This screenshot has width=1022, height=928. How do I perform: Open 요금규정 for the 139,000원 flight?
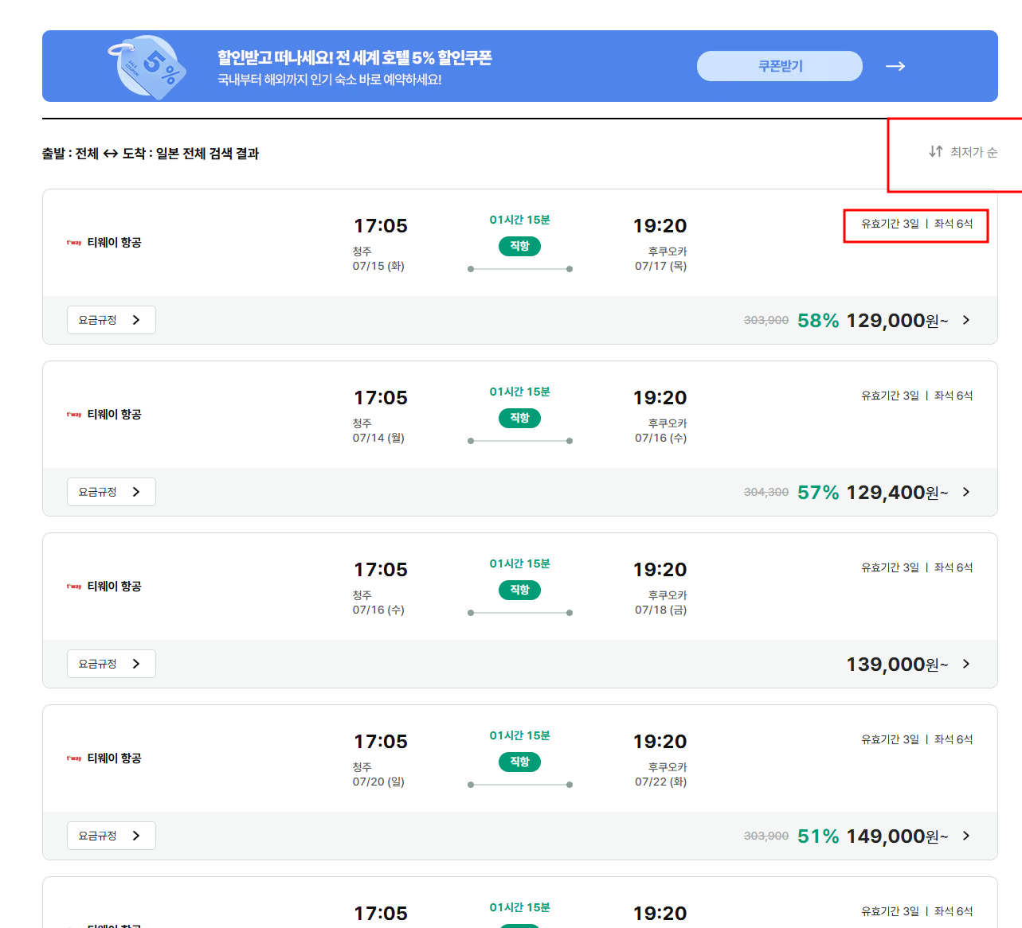click(x=112, y=664)
